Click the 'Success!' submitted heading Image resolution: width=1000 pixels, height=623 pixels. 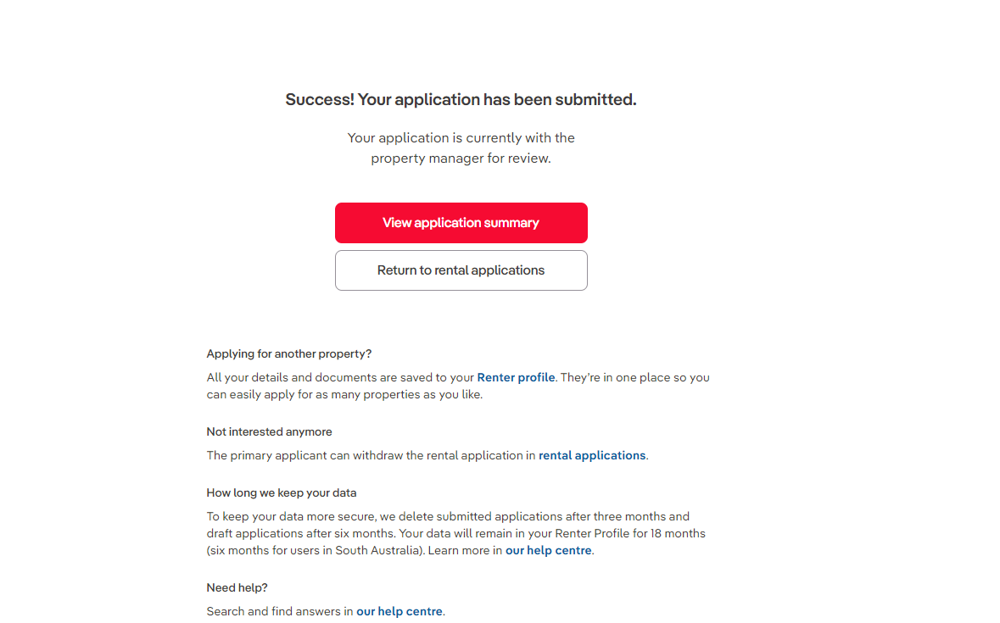click(461, 100)
